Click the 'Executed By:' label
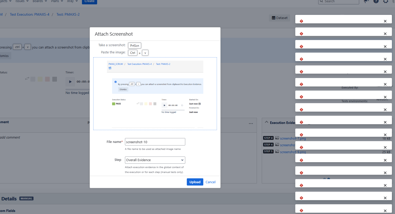The width and height of the screenshot is (395, 214). 350,87
